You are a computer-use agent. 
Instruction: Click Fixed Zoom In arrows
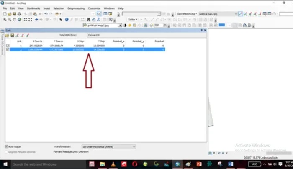pyautogui.click(x=26, y=20)
